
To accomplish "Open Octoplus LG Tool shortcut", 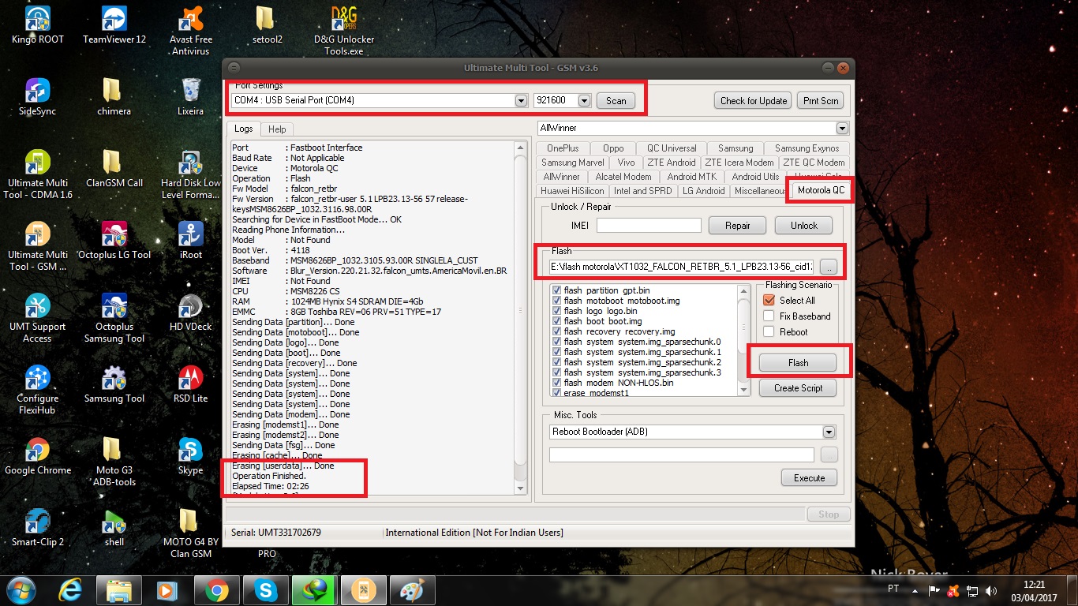I will (x=114, y=241).
